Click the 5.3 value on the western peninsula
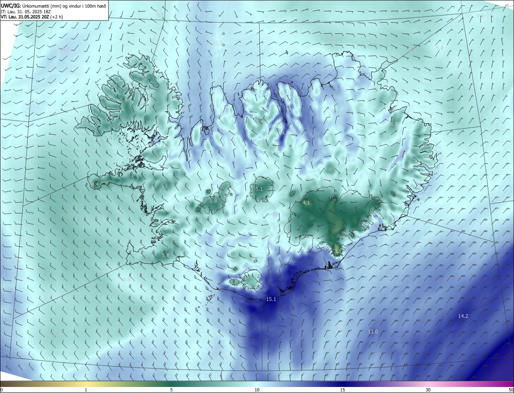Screen dimensions: 514x393 pos(135,178)
